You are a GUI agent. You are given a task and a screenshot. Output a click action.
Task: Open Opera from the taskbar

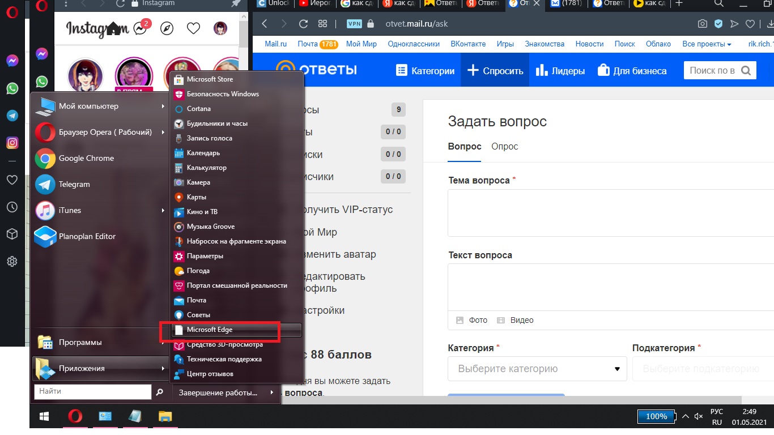pyautogui.click(x=75, y=417)
